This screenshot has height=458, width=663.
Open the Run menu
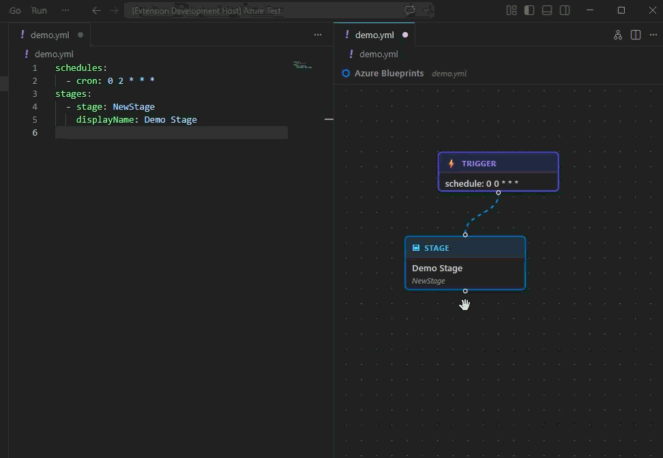pyautogui.click(x=40, y=10)
